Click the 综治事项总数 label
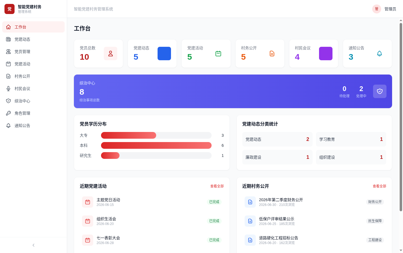The height and width of the screenshot is (253, 403). click(x=90, y=100)
